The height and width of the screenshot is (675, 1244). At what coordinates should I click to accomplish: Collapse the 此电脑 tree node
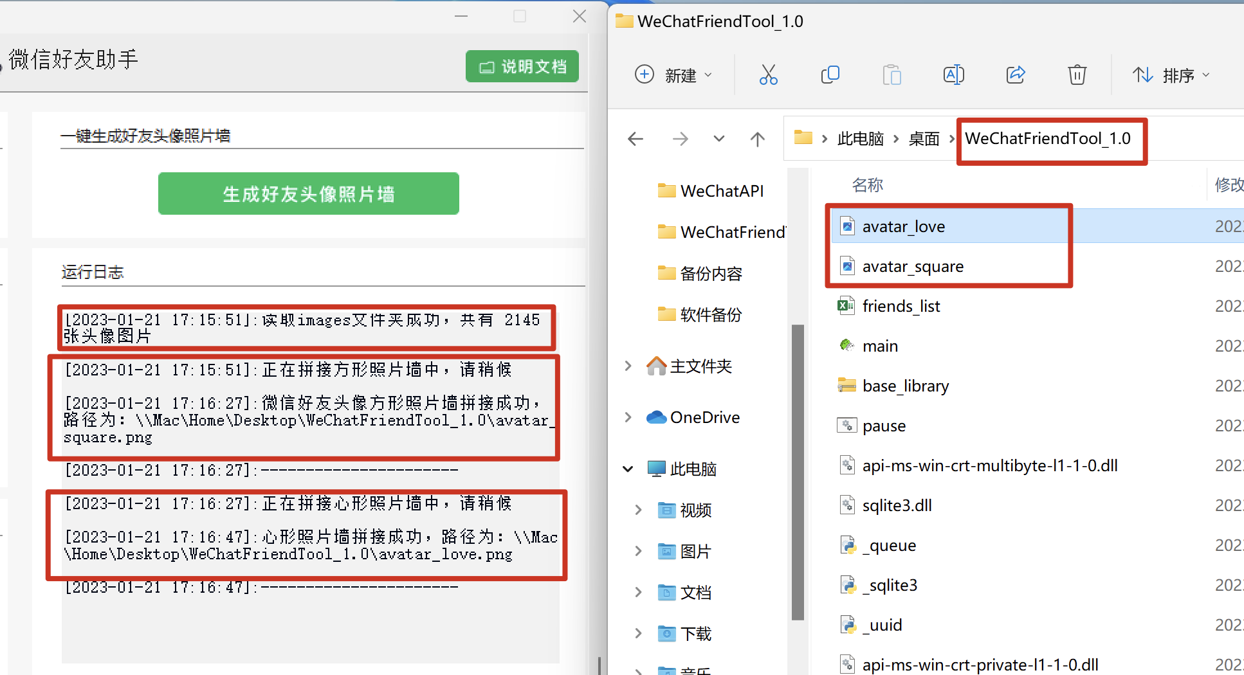pos(628,469)
